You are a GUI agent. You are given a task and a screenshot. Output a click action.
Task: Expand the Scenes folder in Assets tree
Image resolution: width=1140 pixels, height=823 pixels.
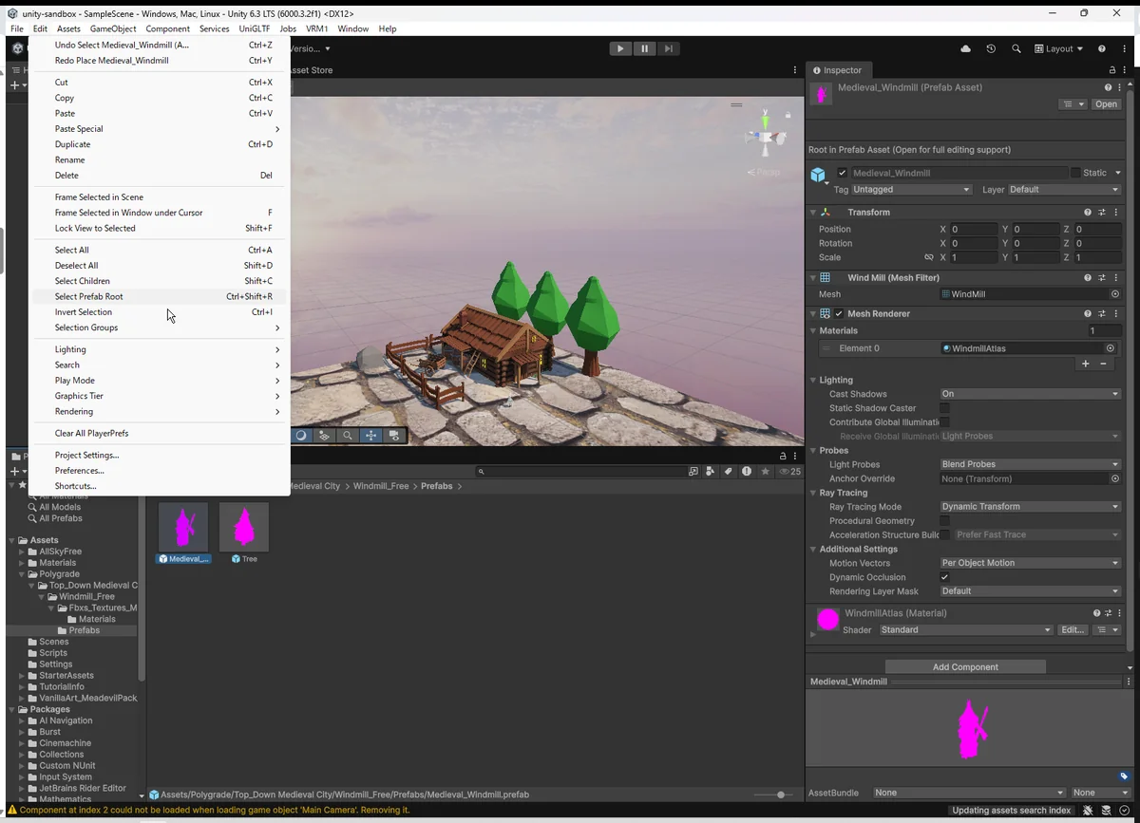click(54, 642)
